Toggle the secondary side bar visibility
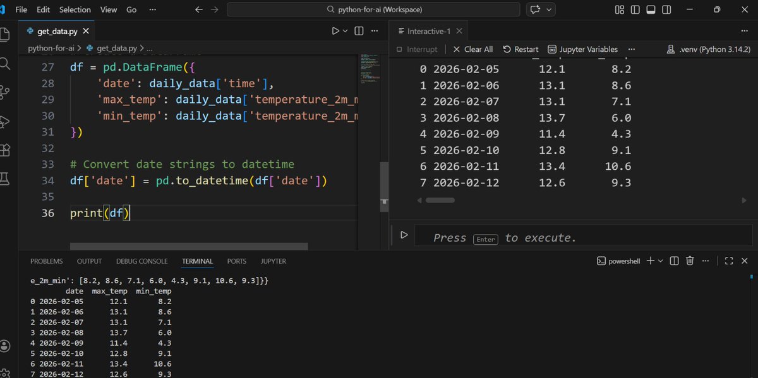Screen dimensions: 758x378 click(666, 9)
